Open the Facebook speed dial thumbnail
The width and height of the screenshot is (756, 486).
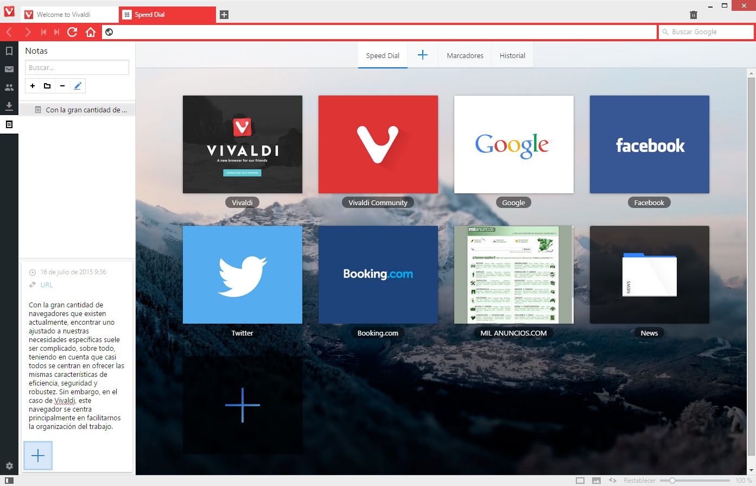[650, 144]
